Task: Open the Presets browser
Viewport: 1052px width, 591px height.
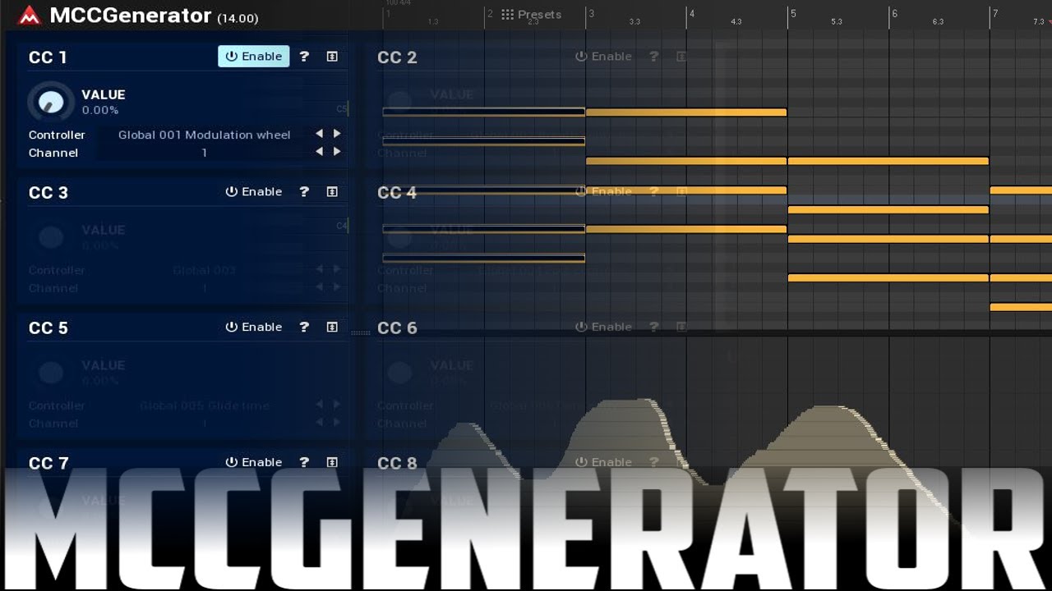Action: click(x=531, y=14)
